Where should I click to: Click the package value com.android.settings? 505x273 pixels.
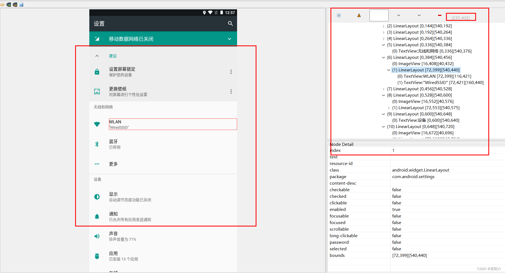tap(413, 177)
